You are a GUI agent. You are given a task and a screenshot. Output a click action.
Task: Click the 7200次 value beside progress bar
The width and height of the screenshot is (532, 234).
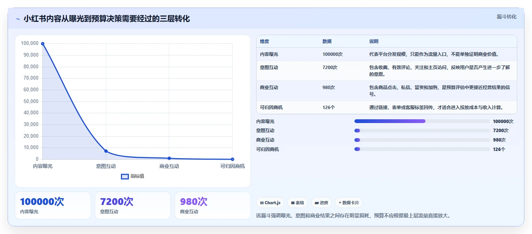[501, 131]
